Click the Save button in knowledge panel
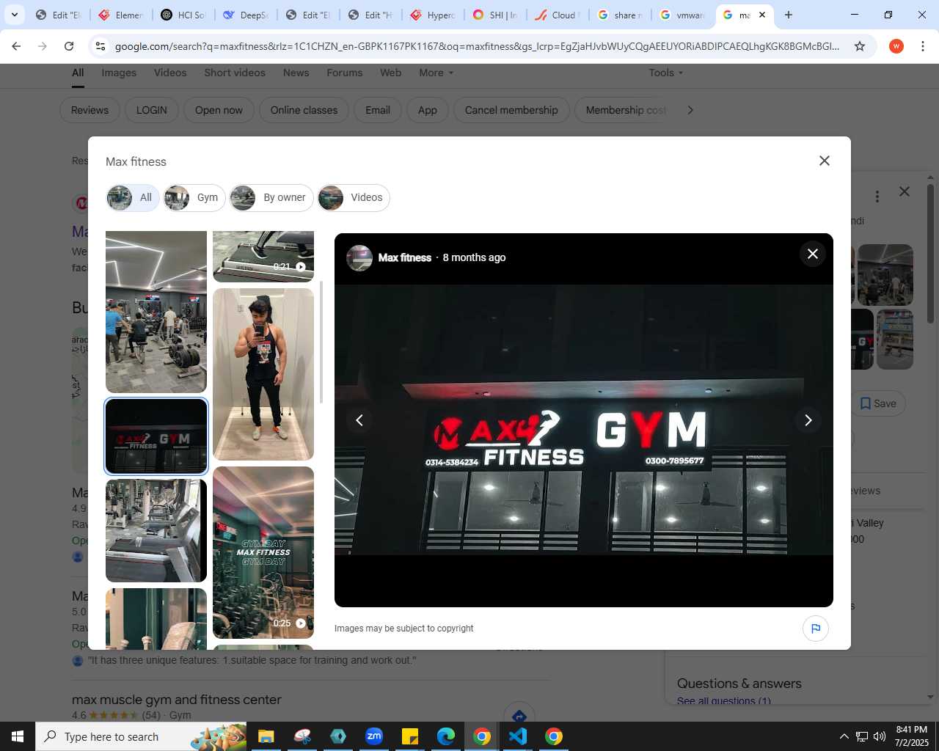Viewport: 939px width, 751px height. coord(878,403)
